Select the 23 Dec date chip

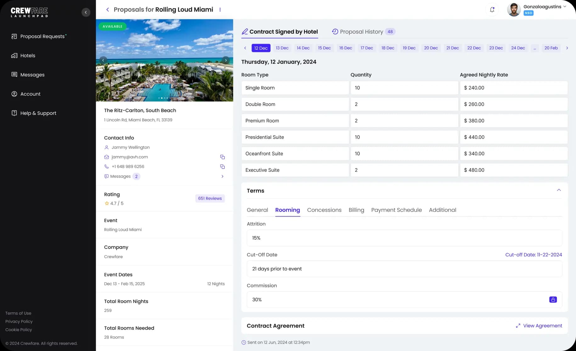tap(496, 48)
